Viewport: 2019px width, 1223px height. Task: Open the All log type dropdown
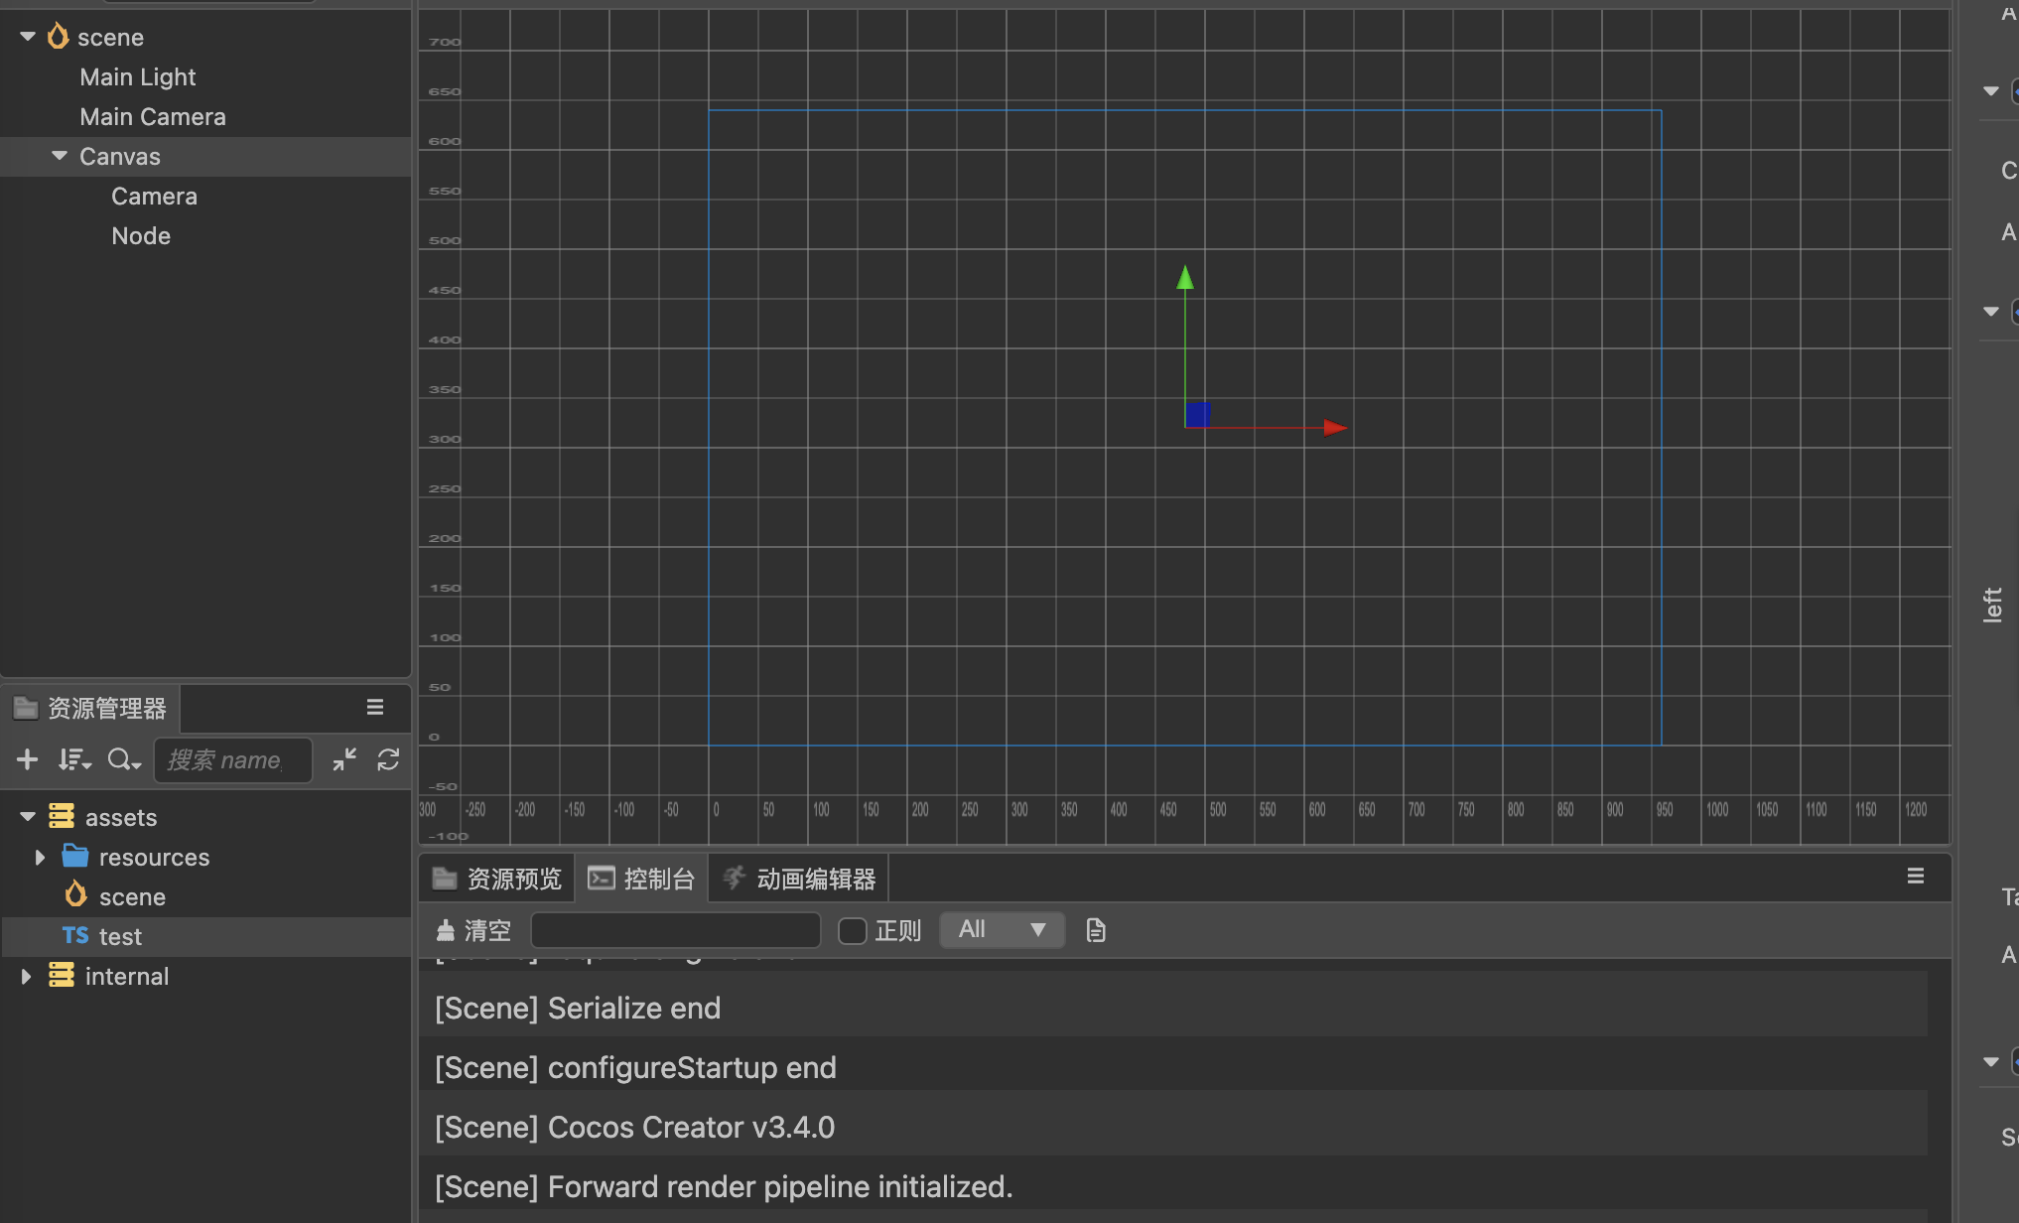click(x=1002, y=930)
